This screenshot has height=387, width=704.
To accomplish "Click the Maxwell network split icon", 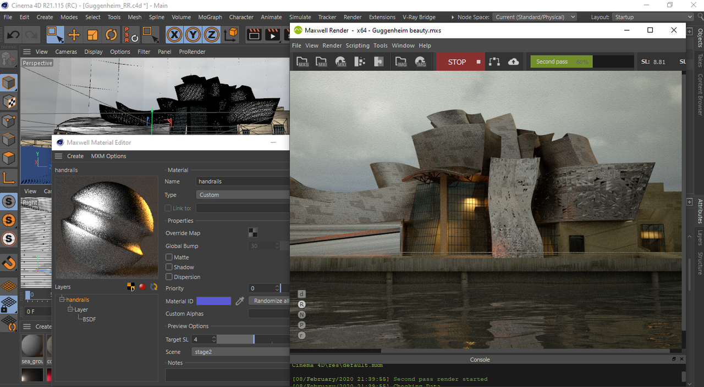I will point(360,62).
